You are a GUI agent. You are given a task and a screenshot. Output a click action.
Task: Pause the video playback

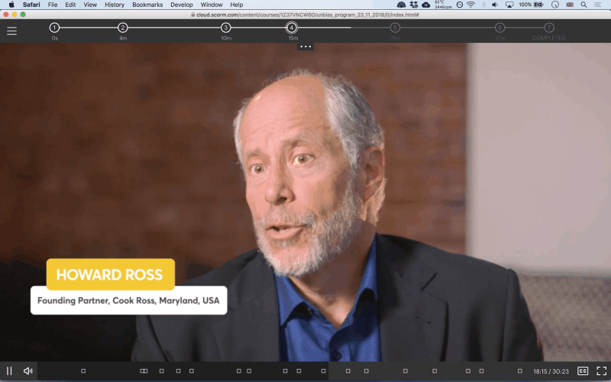click(9, 371)
